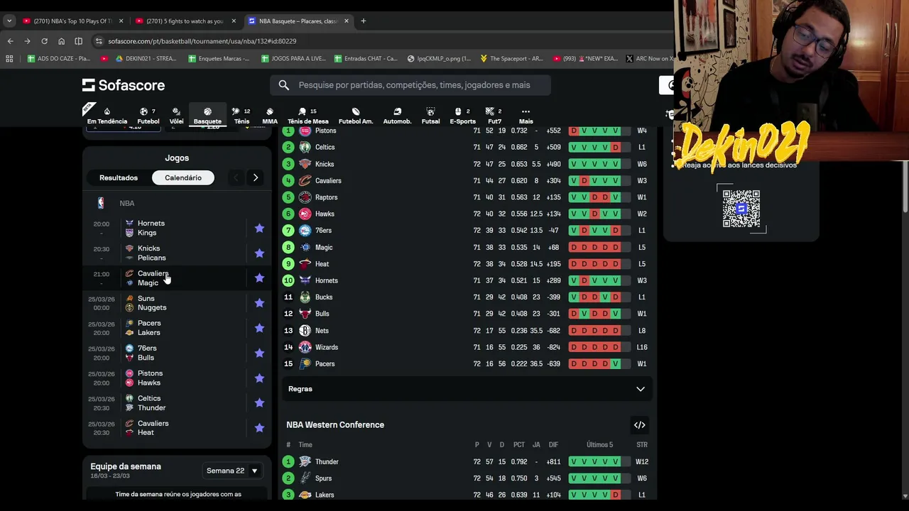Select the Futsal sport icon
Viewport: 909px width, 511px height.
[x=430, y=116]
